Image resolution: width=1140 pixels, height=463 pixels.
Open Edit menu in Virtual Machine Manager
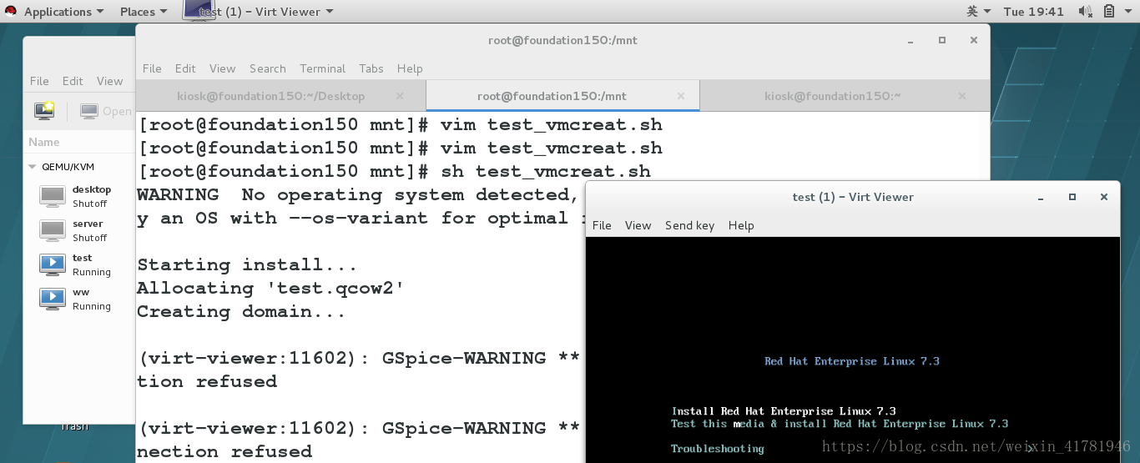pyautogui.click(x=73, y=81)
